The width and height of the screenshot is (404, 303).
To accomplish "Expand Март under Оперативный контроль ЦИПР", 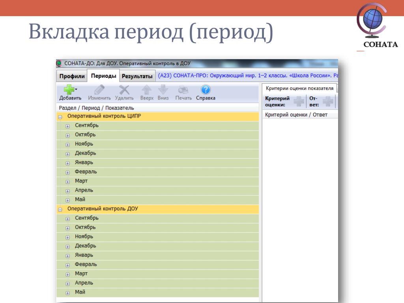I will [67, 182].
